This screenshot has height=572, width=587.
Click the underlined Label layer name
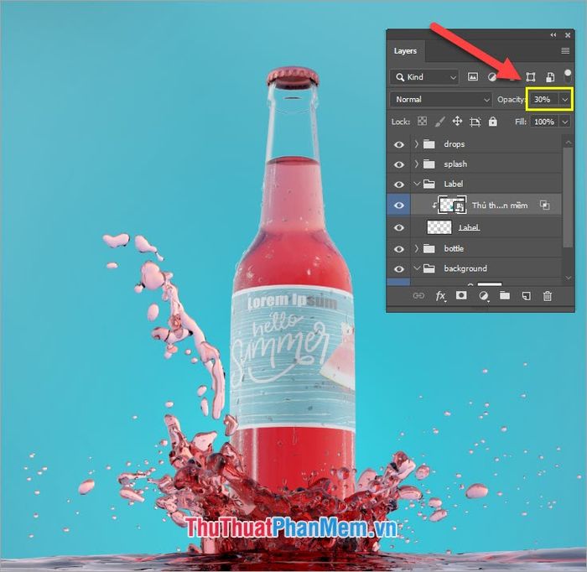(x=469, y=227)
